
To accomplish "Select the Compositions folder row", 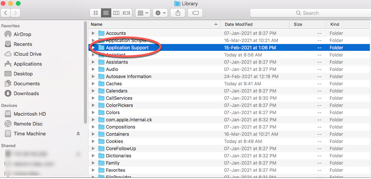I will point(229,127).
